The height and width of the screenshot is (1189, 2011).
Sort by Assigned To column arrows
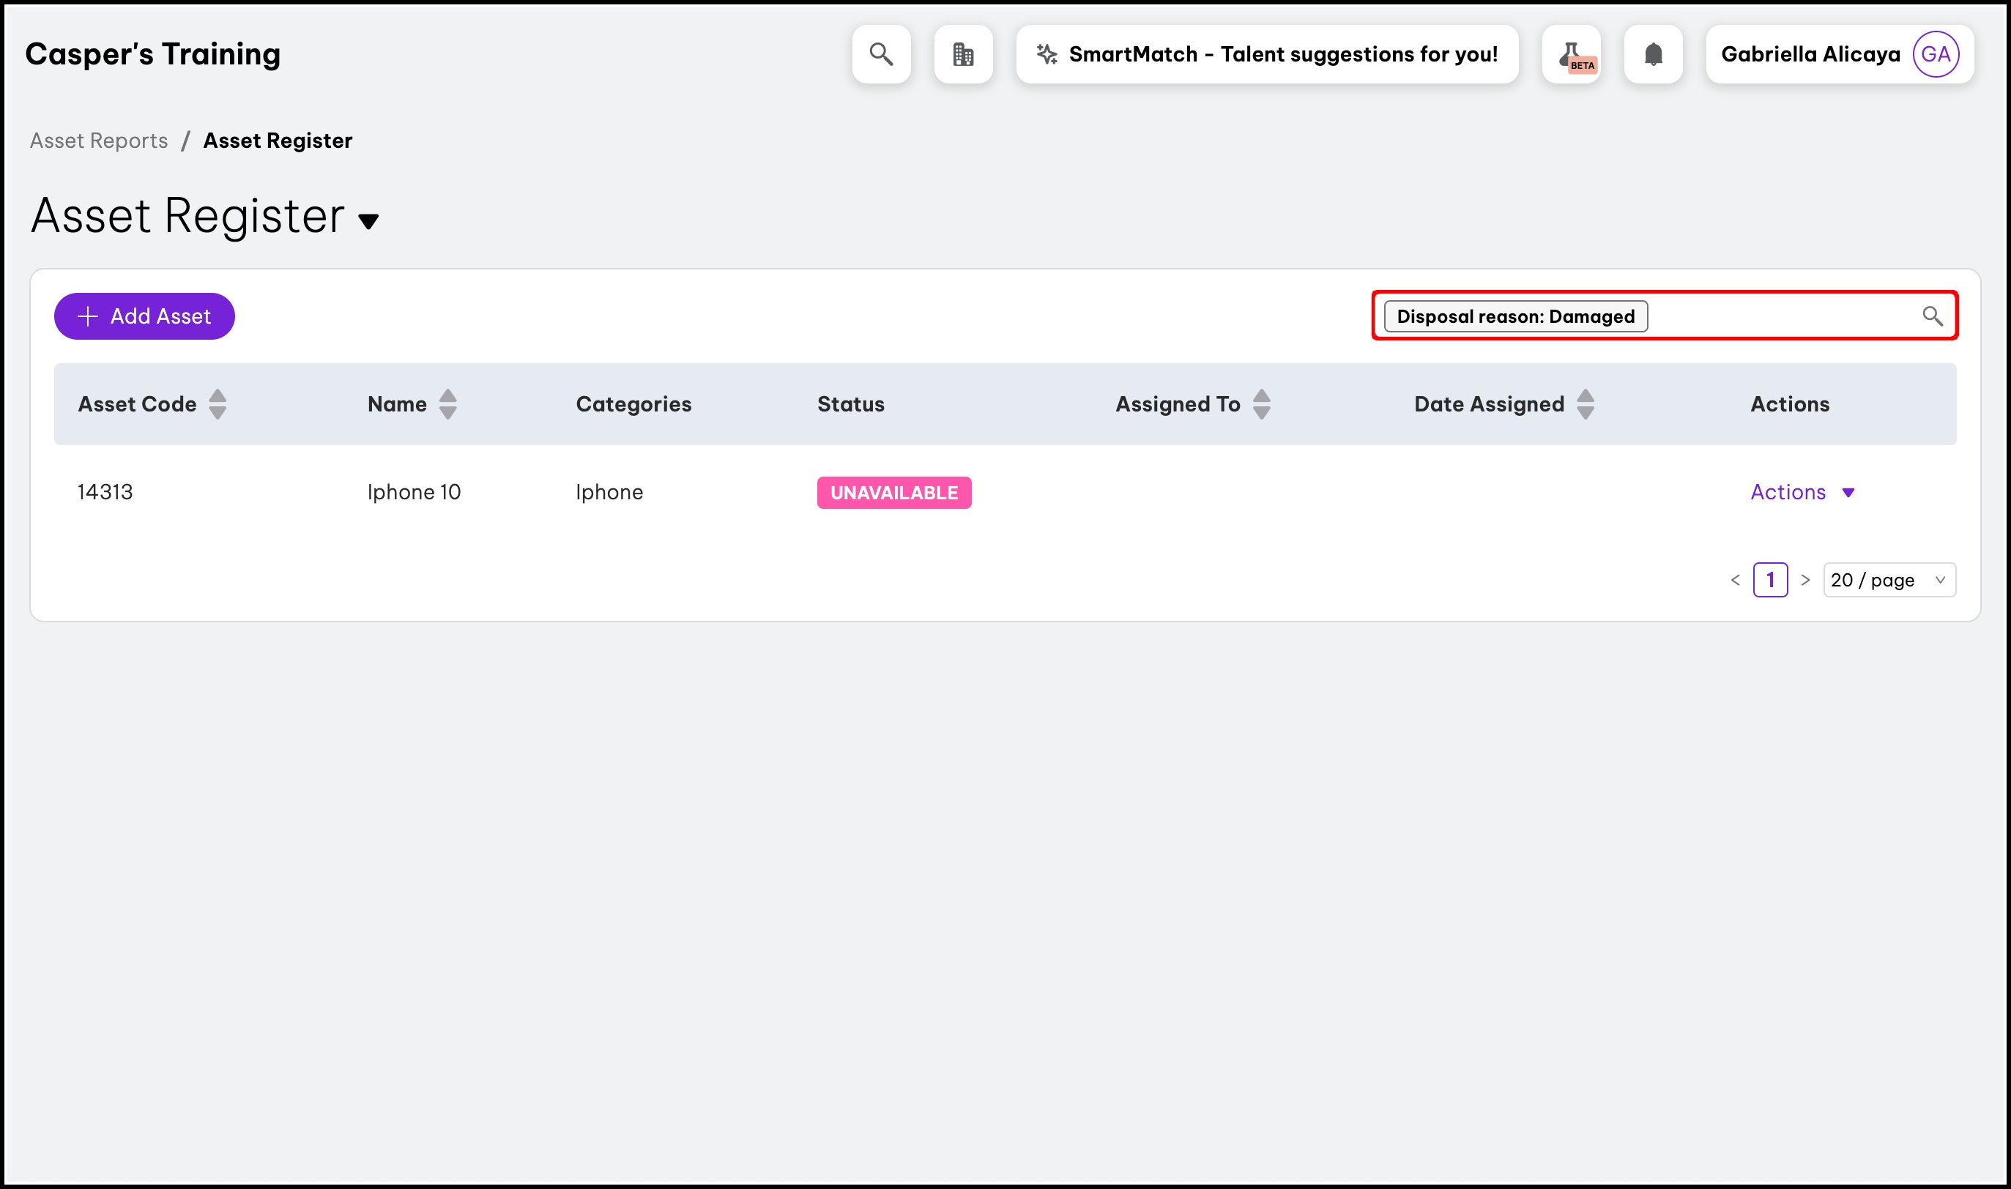click(x=1262, y=405)
